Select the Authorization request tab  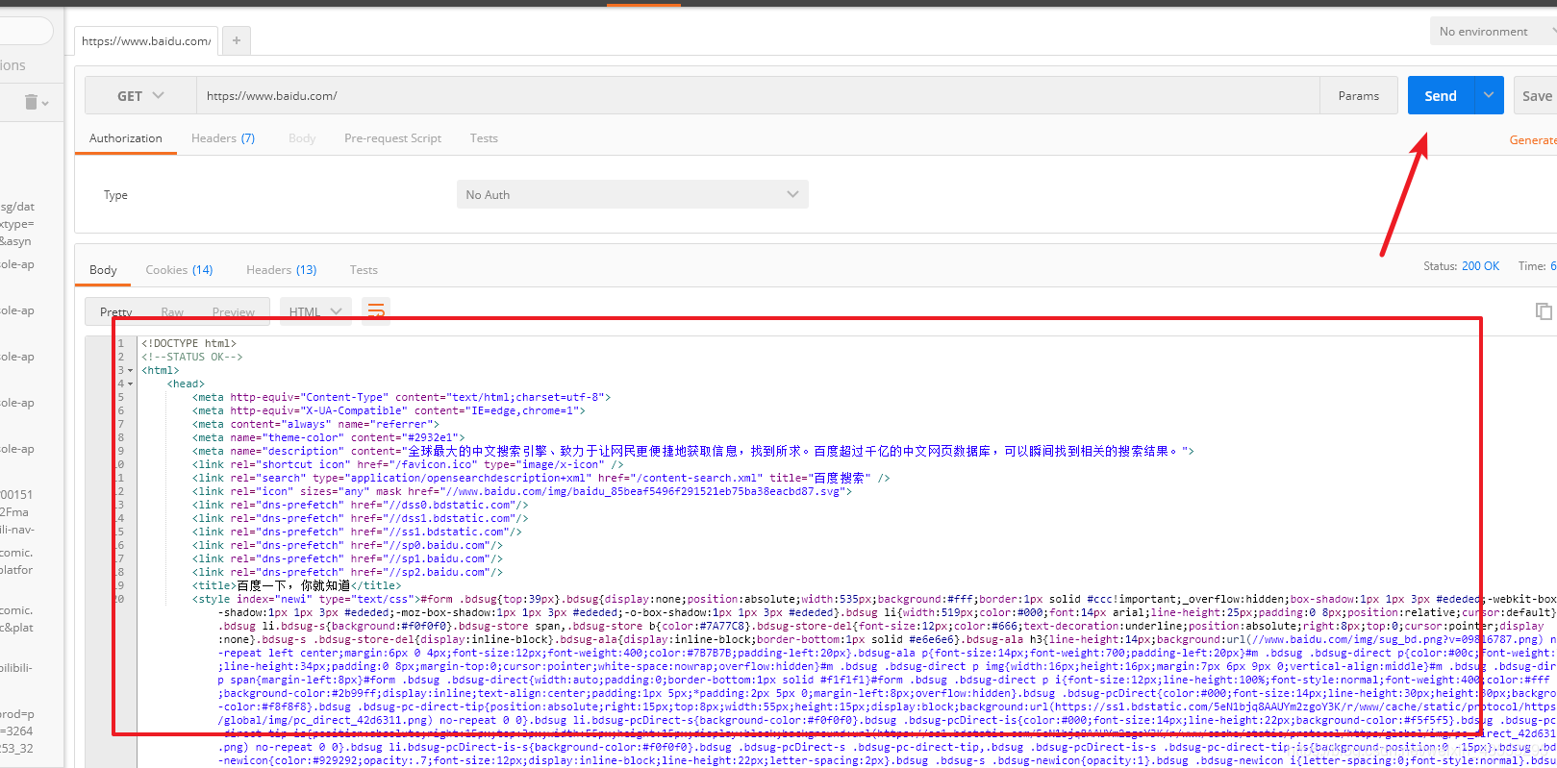tap(126, 138)
